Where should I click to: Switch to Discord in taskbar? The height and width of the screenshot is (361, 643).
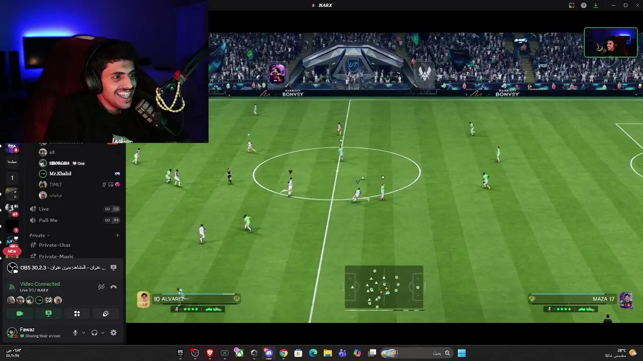(x=269, y=353)
